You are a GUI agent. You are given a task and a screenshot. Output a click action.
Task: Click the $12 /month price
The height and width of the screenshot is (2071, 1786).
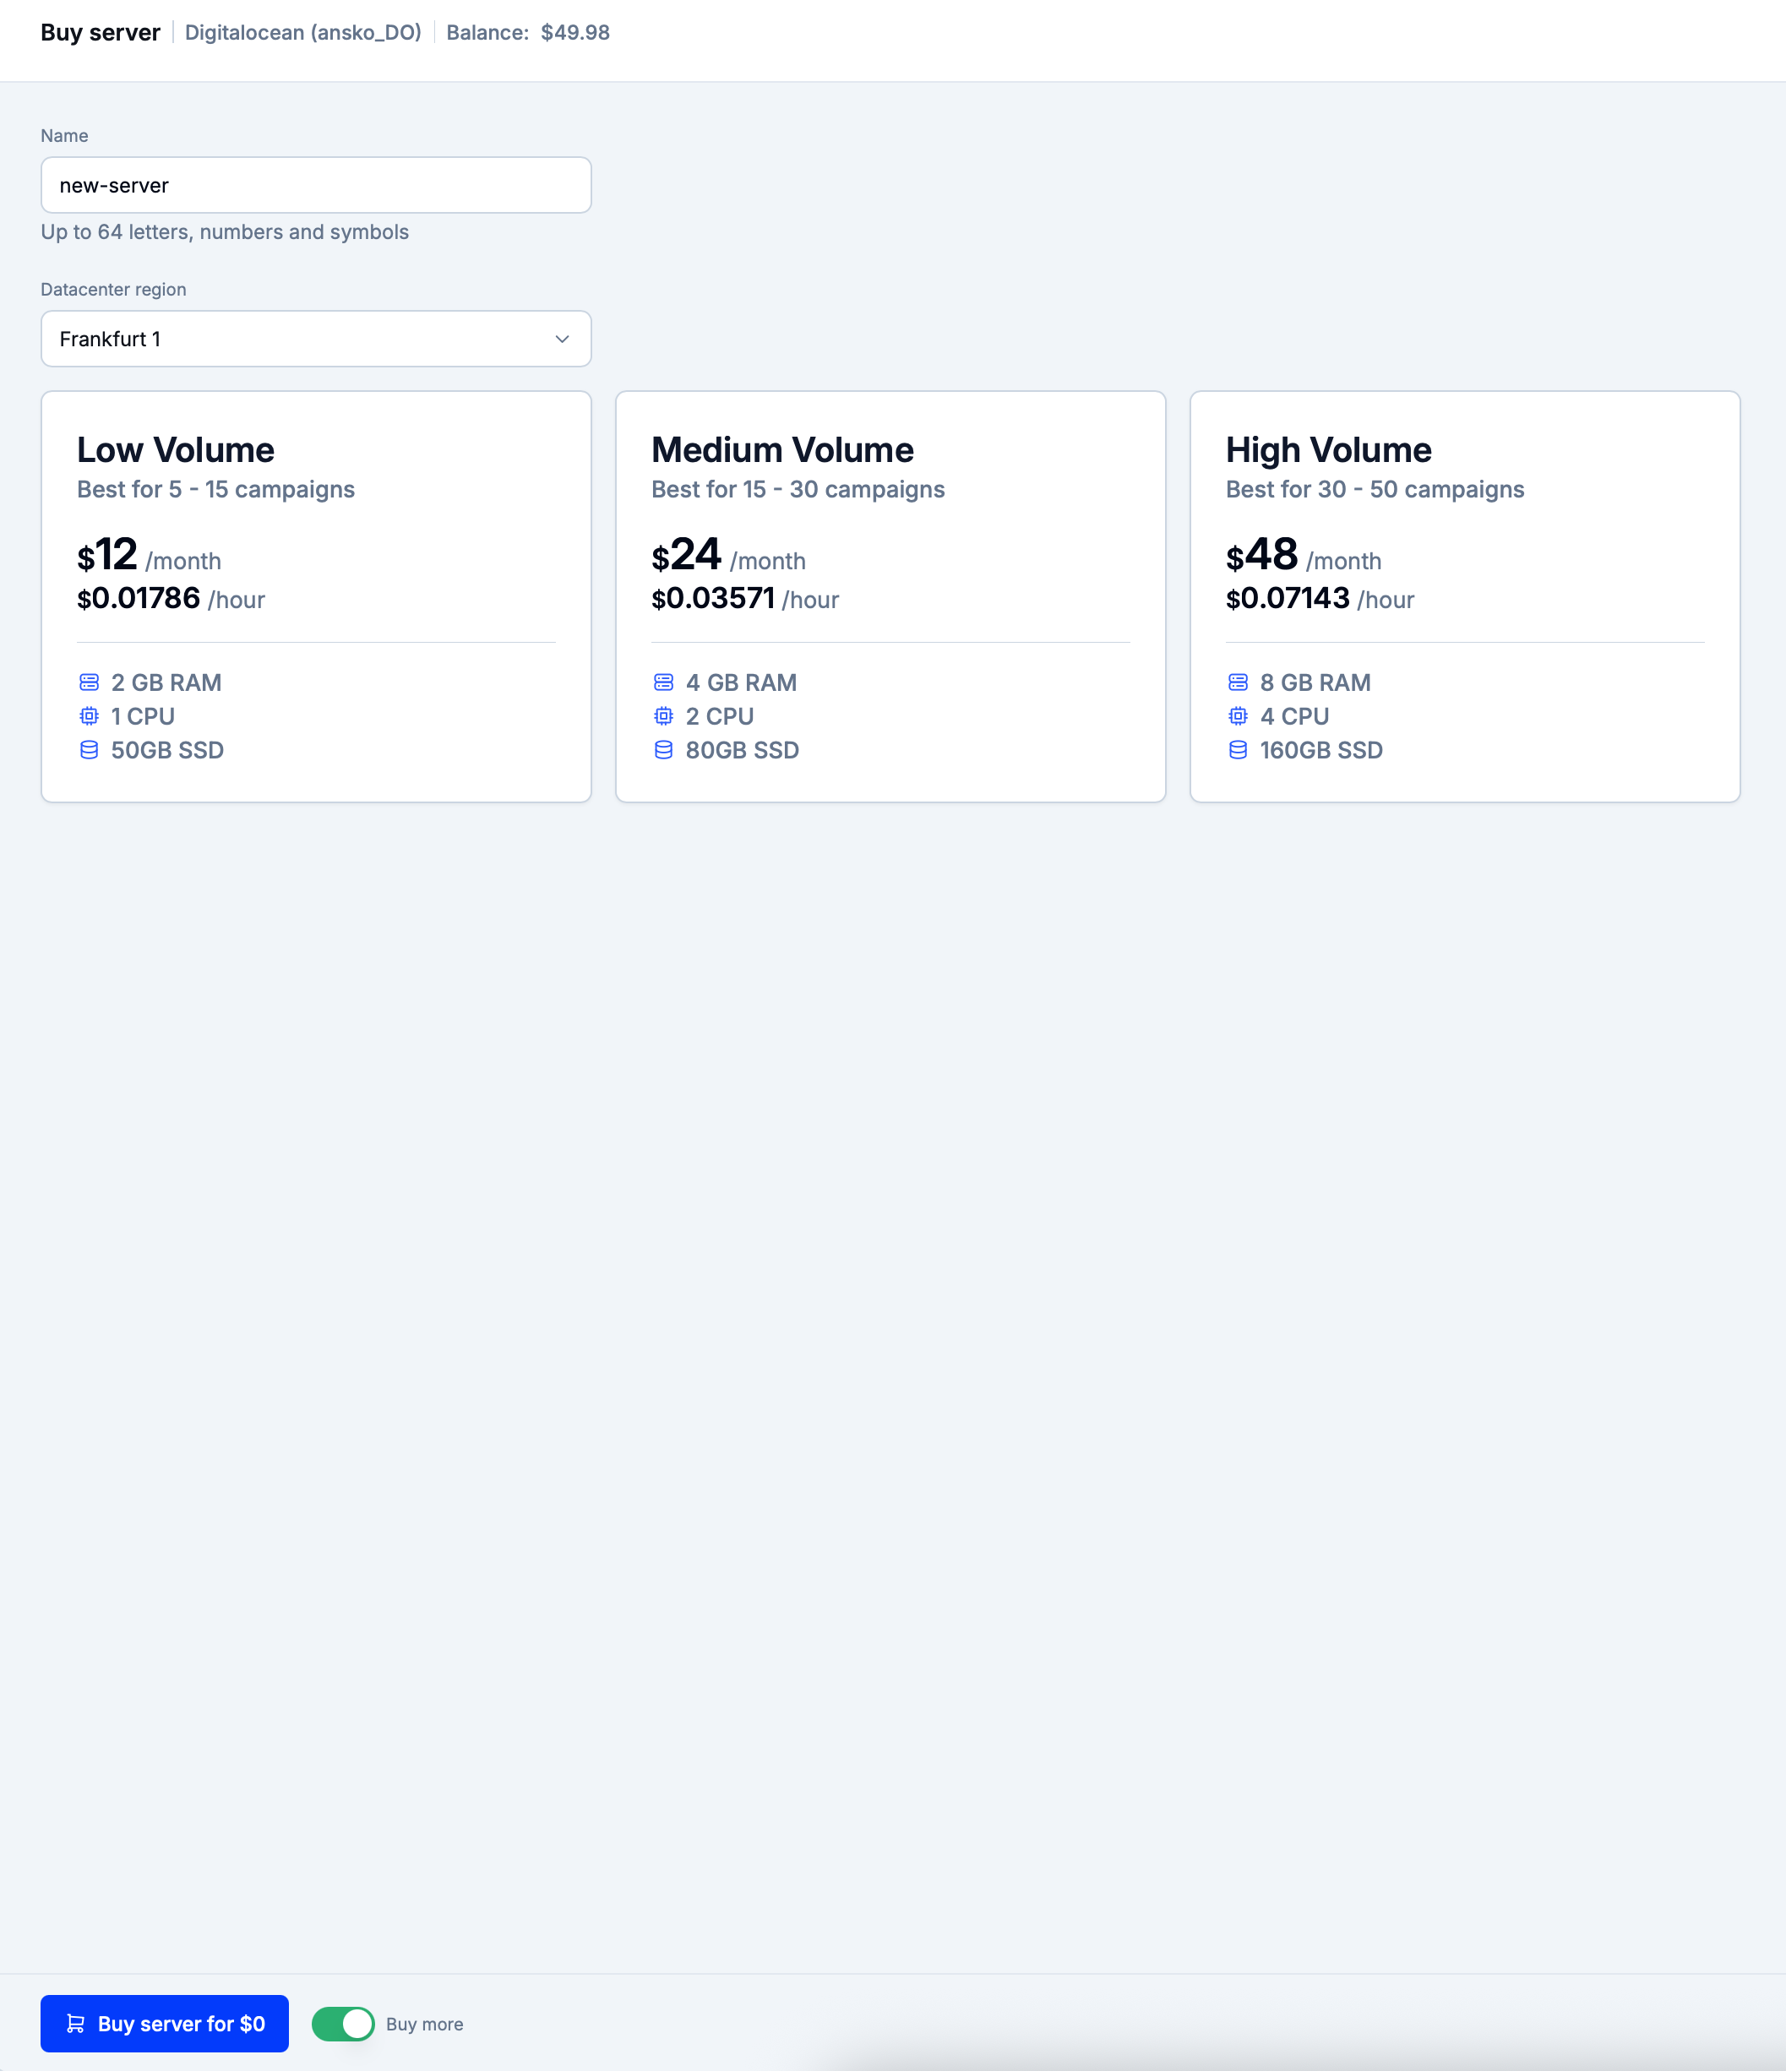pyautogui.click(x=149, y=555)
